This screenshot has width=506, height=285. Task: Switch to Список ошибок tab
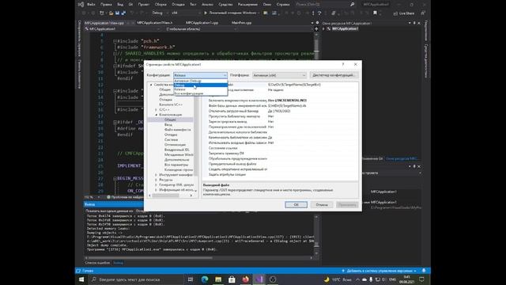coord(97,263)
